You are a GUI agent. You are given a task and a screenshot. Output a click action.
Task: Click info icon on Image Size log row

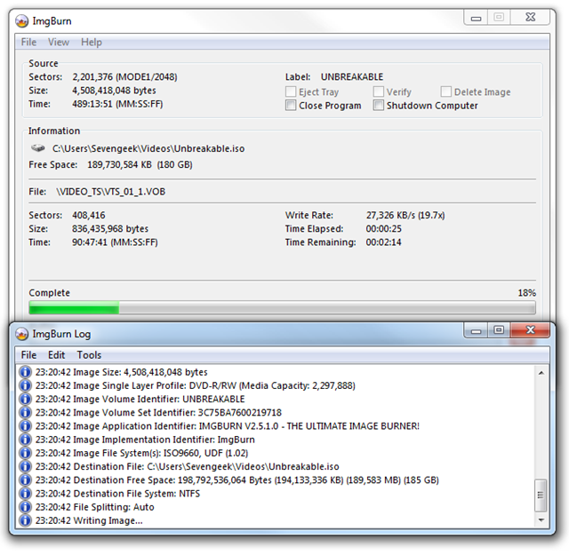pos(25,372)
